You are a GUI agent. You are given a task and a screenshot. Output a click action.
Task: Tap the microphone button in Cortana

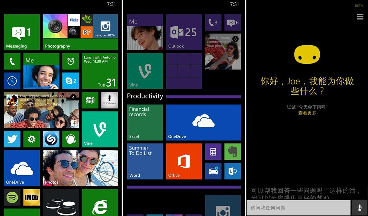pos(359,208)
